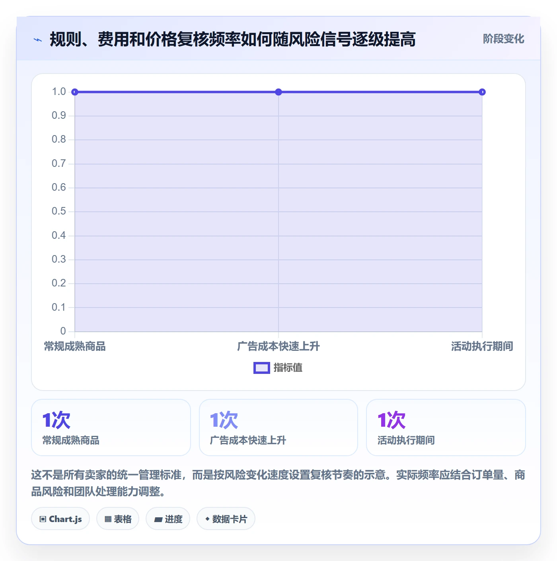Click the 1.0 y-axis tick label

tap(59, 92)
